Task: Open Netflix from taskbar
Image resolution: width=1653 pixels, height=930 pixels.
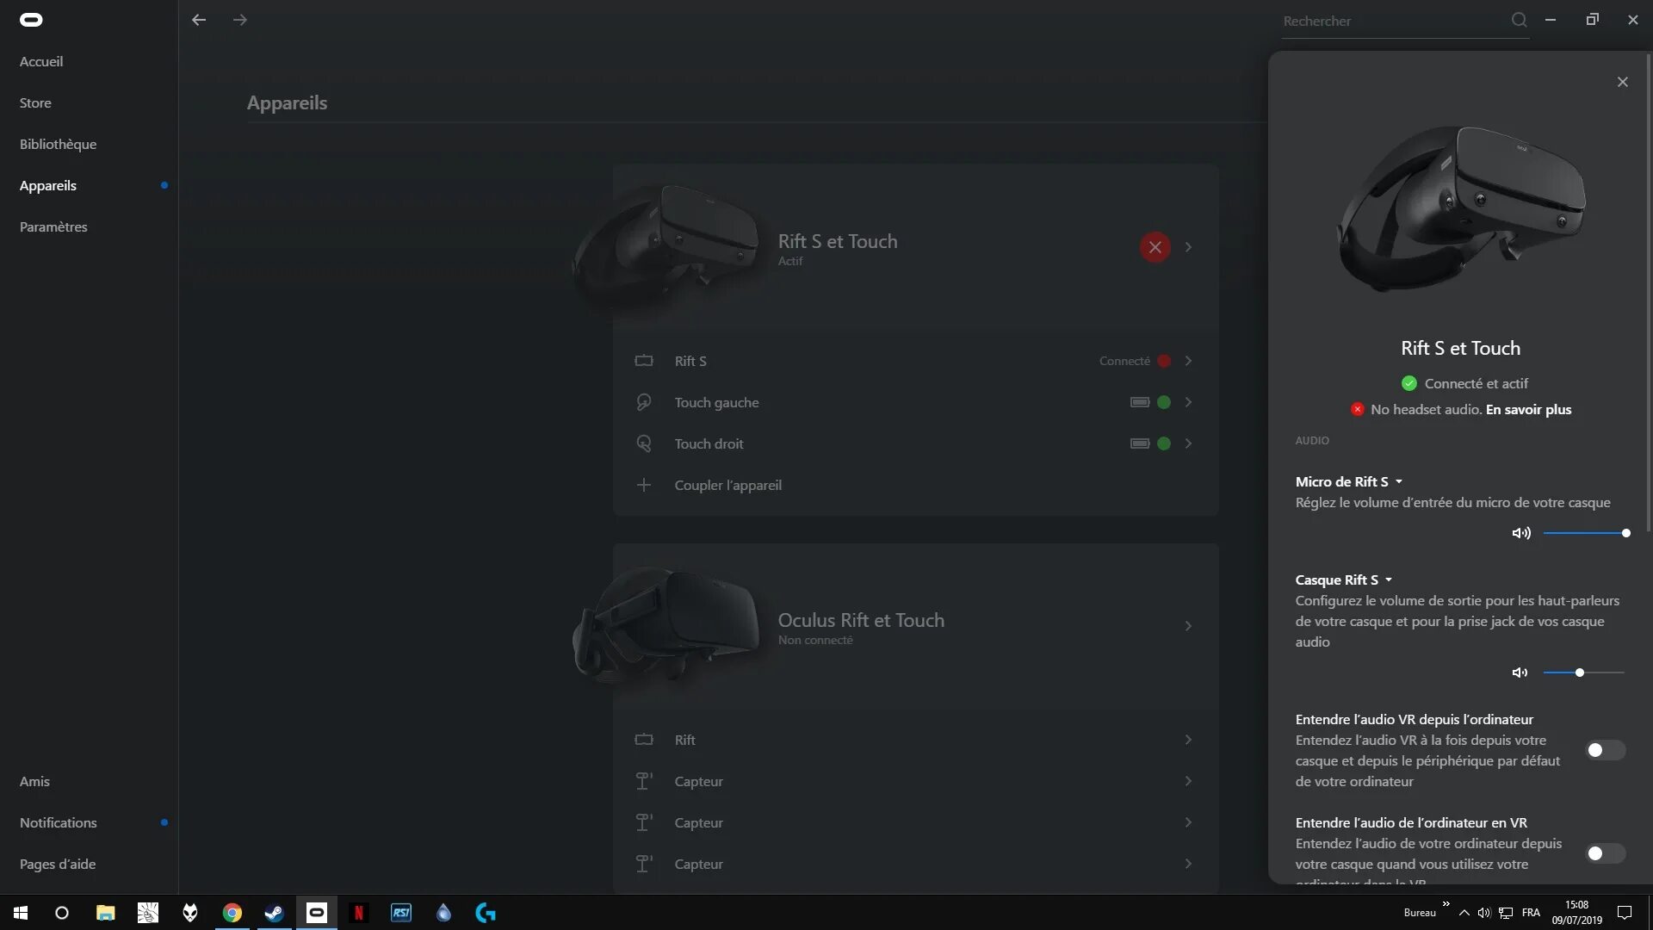Action: pyautogui.click(x=359, y=913)
